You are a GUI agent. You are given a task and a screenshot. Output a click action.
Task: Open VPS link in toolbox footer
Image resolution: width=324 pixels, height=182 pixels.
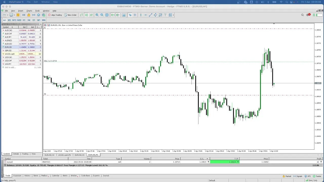[308, 176]
